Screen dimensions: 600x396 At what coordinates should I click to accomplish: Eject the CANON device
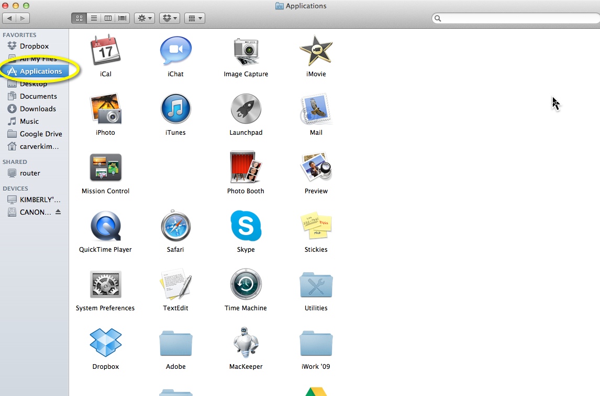tap(58, 212)
